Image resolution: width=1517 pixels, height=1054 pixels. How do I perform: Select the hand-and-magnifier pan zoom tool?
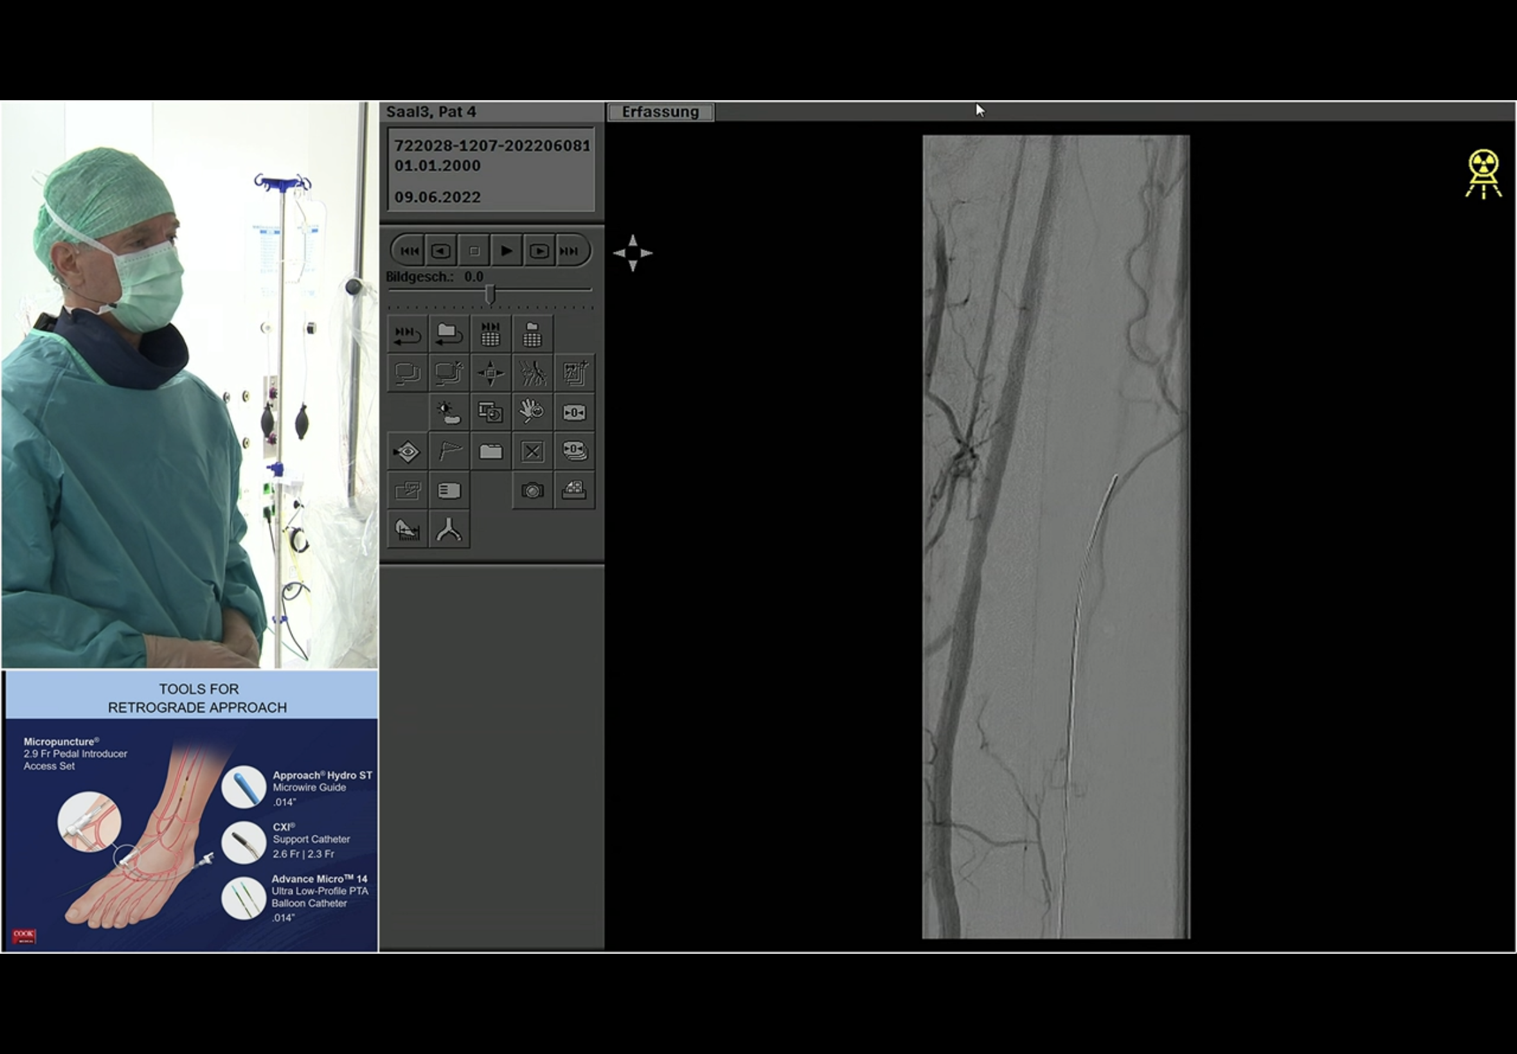pyautogui.click(x=532, y=411)
